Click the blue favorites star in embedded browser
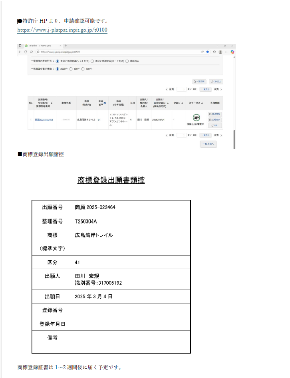 point(208,52)
